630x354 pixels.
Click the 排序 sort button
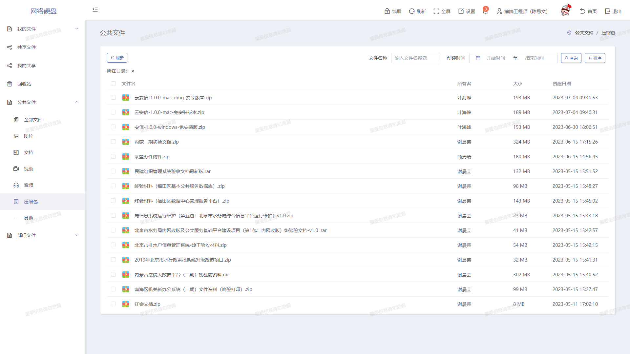(x=595, y=58)
